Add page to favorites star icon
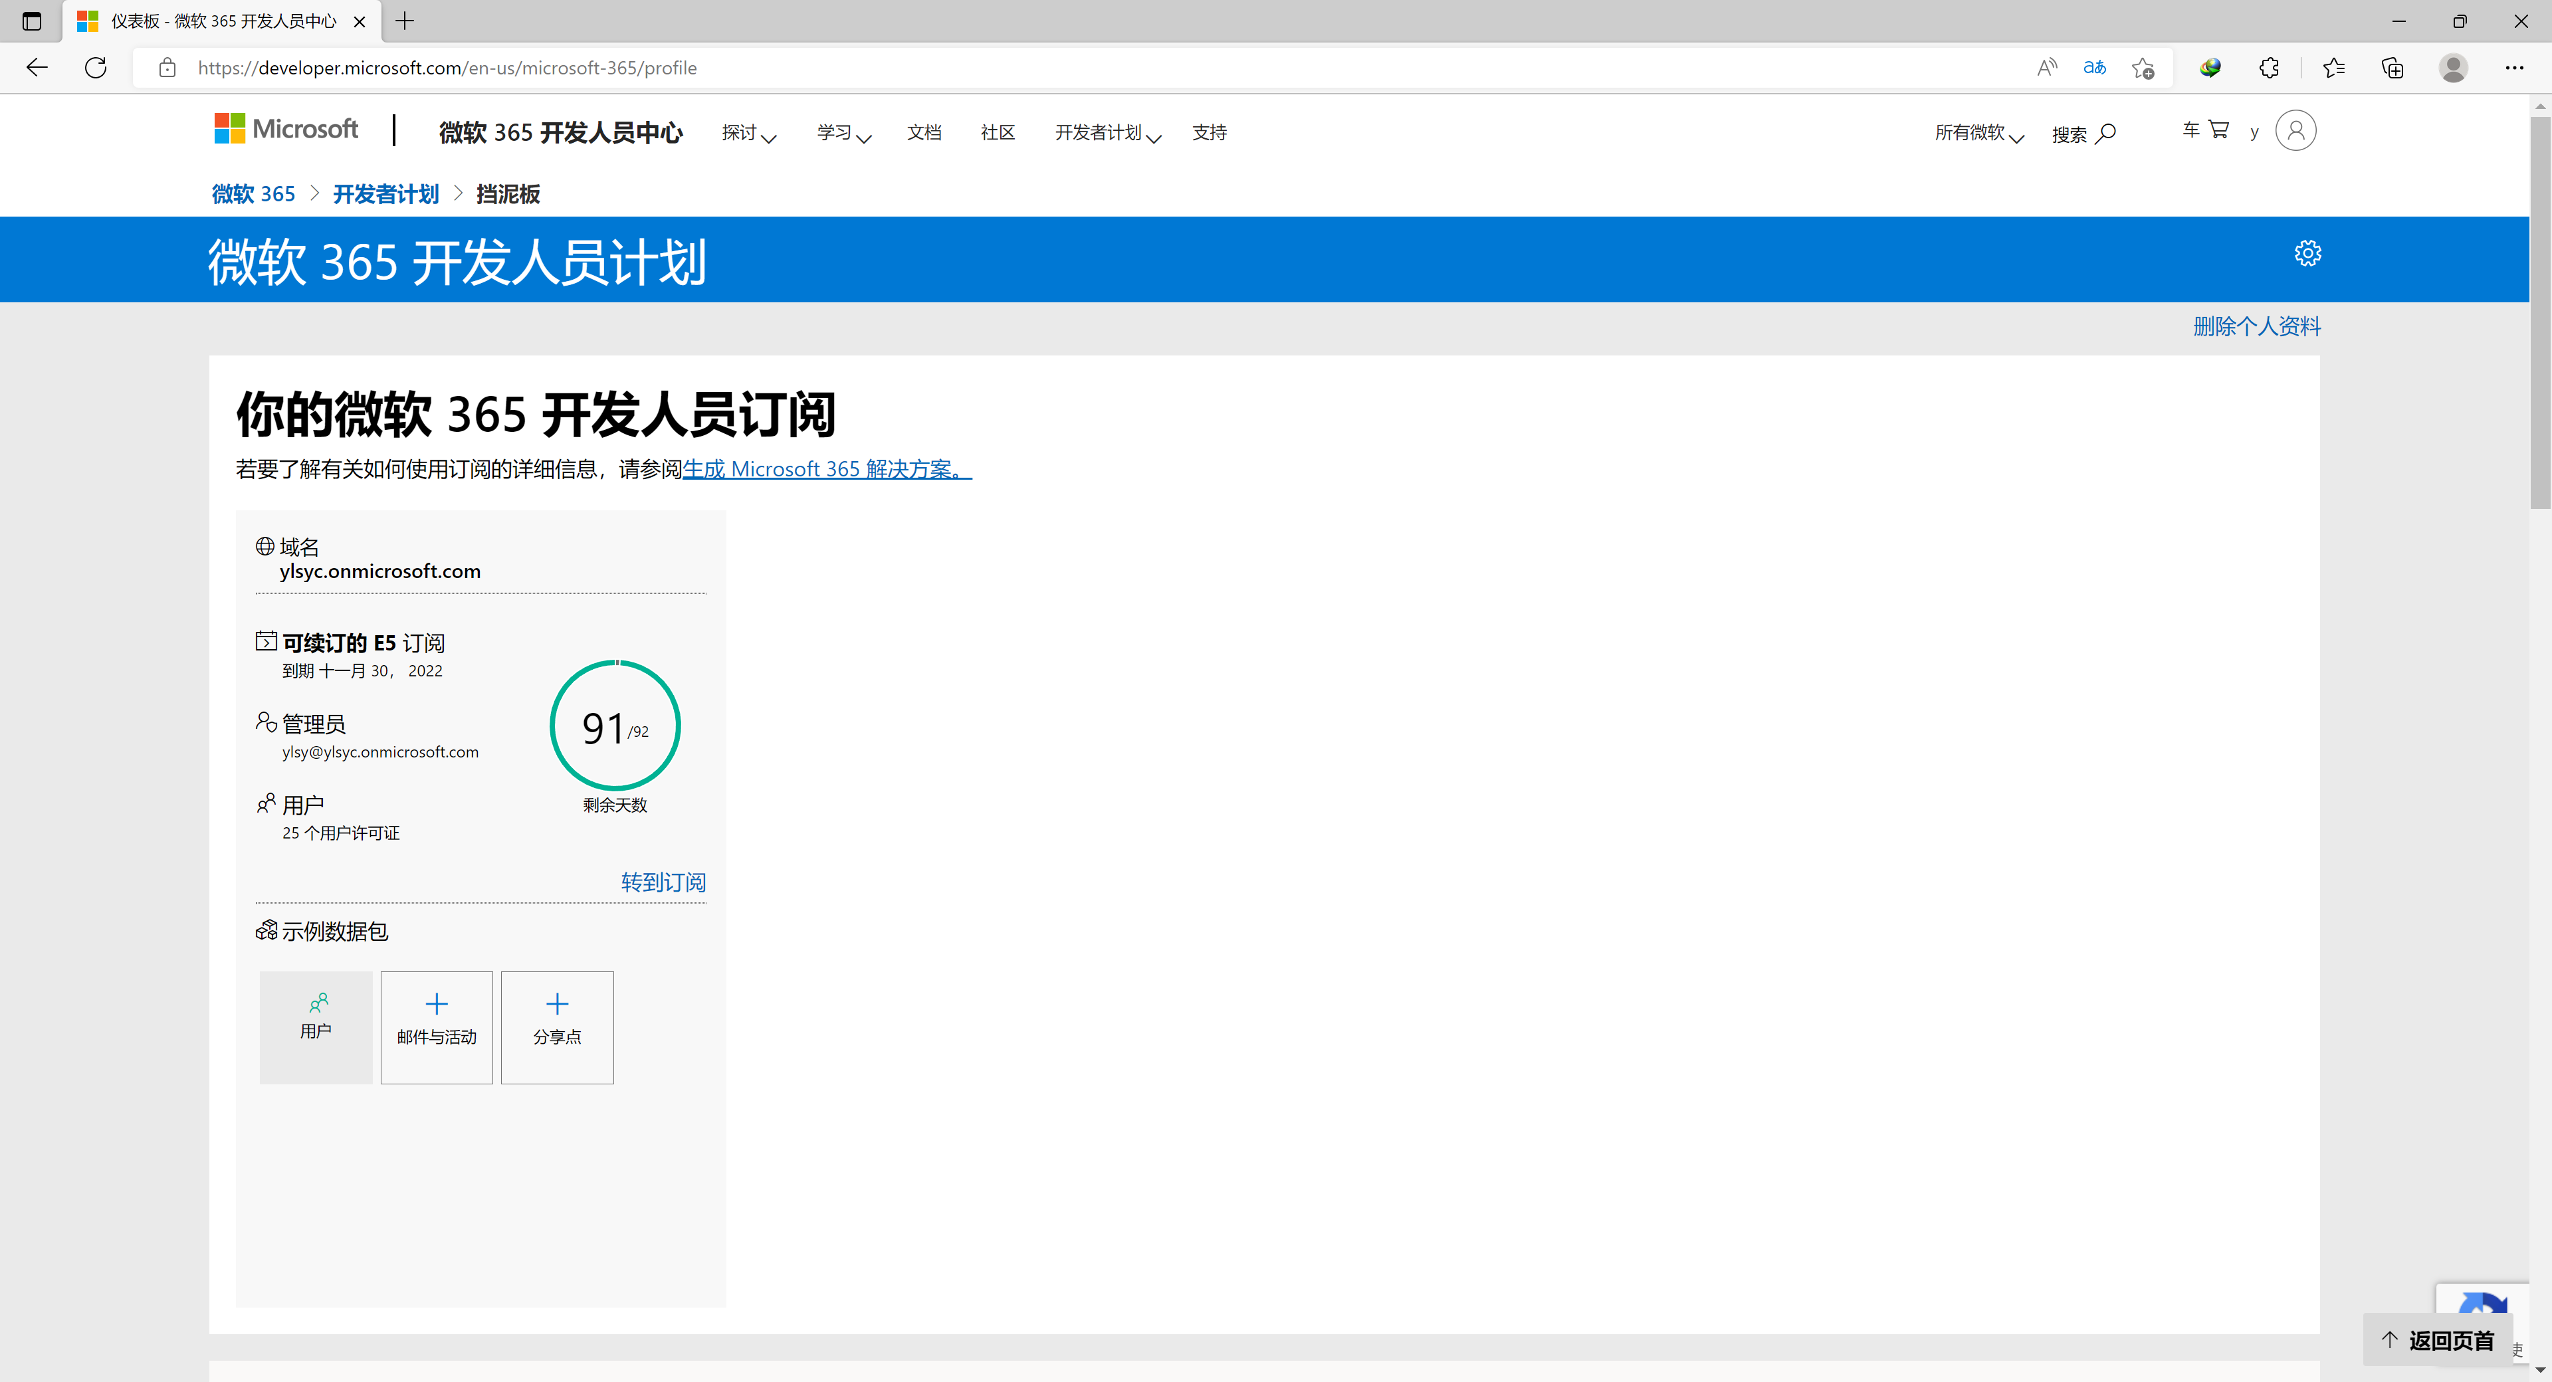This screenshot has height=1382, width=2552. click(x=2143, y=67)
